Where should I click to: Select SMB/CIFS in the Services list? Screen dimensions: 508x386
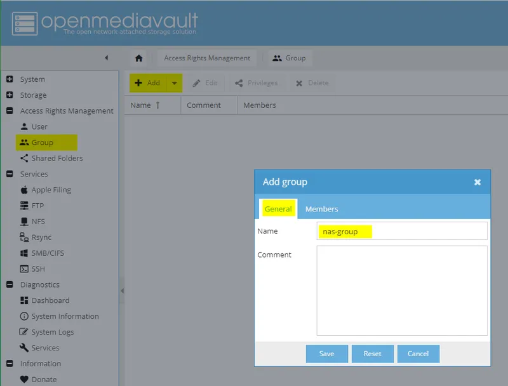point(46,253)
